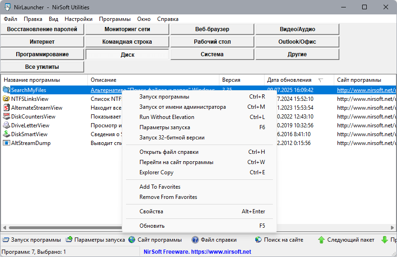Choose Перейти на сайт программы
The height and width of the screenshot is (257, 397).
click(199, 162)
